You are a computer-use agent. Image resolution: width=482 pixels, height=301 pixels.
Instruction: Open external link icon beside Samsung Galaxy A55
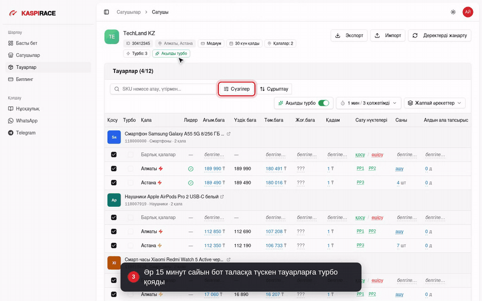point(228,134)
